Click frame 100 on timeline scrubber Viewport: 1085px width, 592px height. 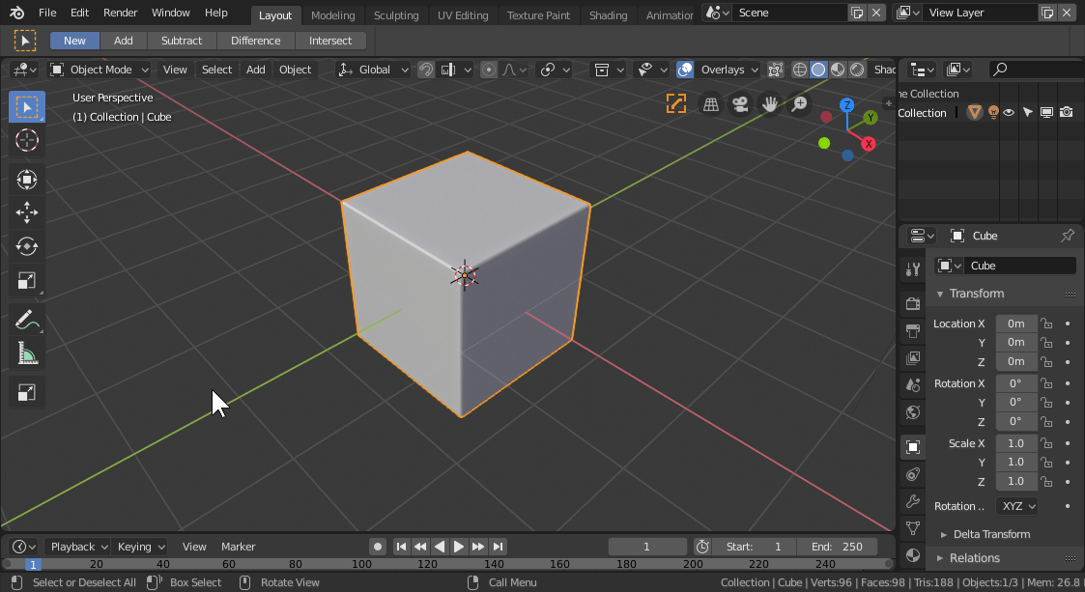pyautogui.click(x=361, y=564)
